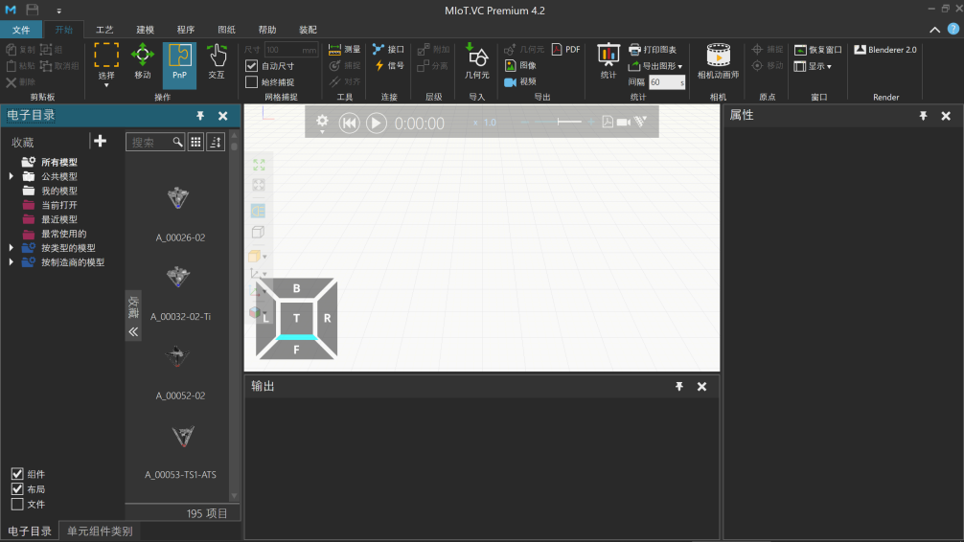Reset simulation with the rewind button
The height and width of the screenshot is (542, 964).
pyautogui.click(x=350, y=123)
